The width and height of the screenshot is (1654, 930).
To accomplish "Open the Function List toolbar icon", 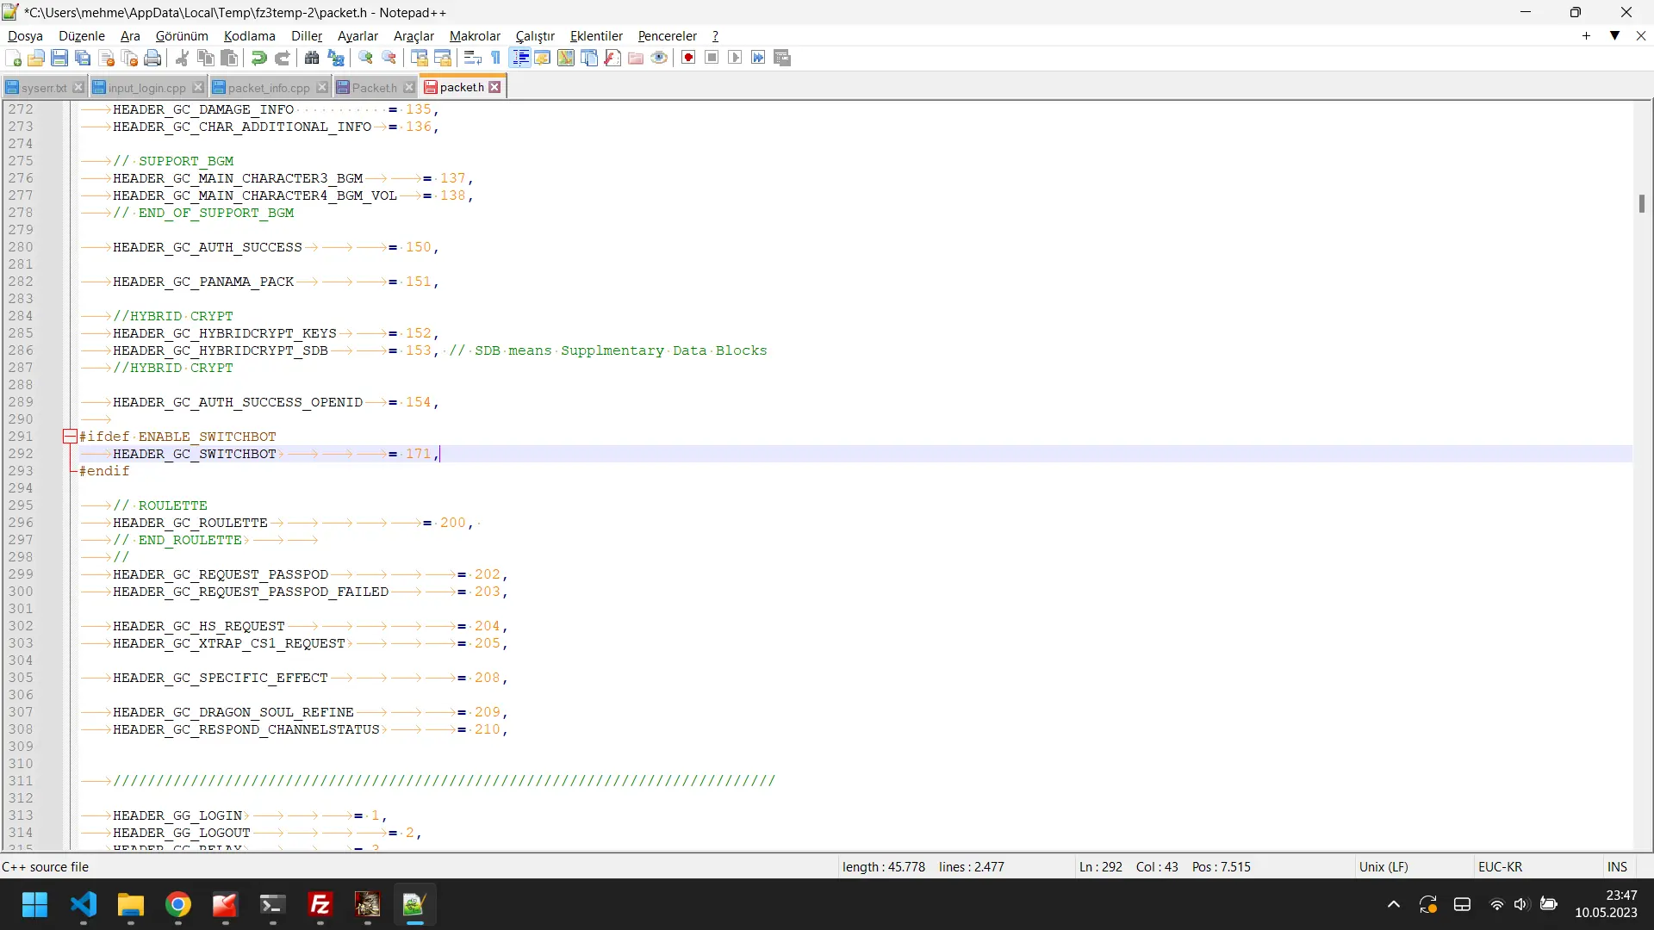I will coord(612,58).
